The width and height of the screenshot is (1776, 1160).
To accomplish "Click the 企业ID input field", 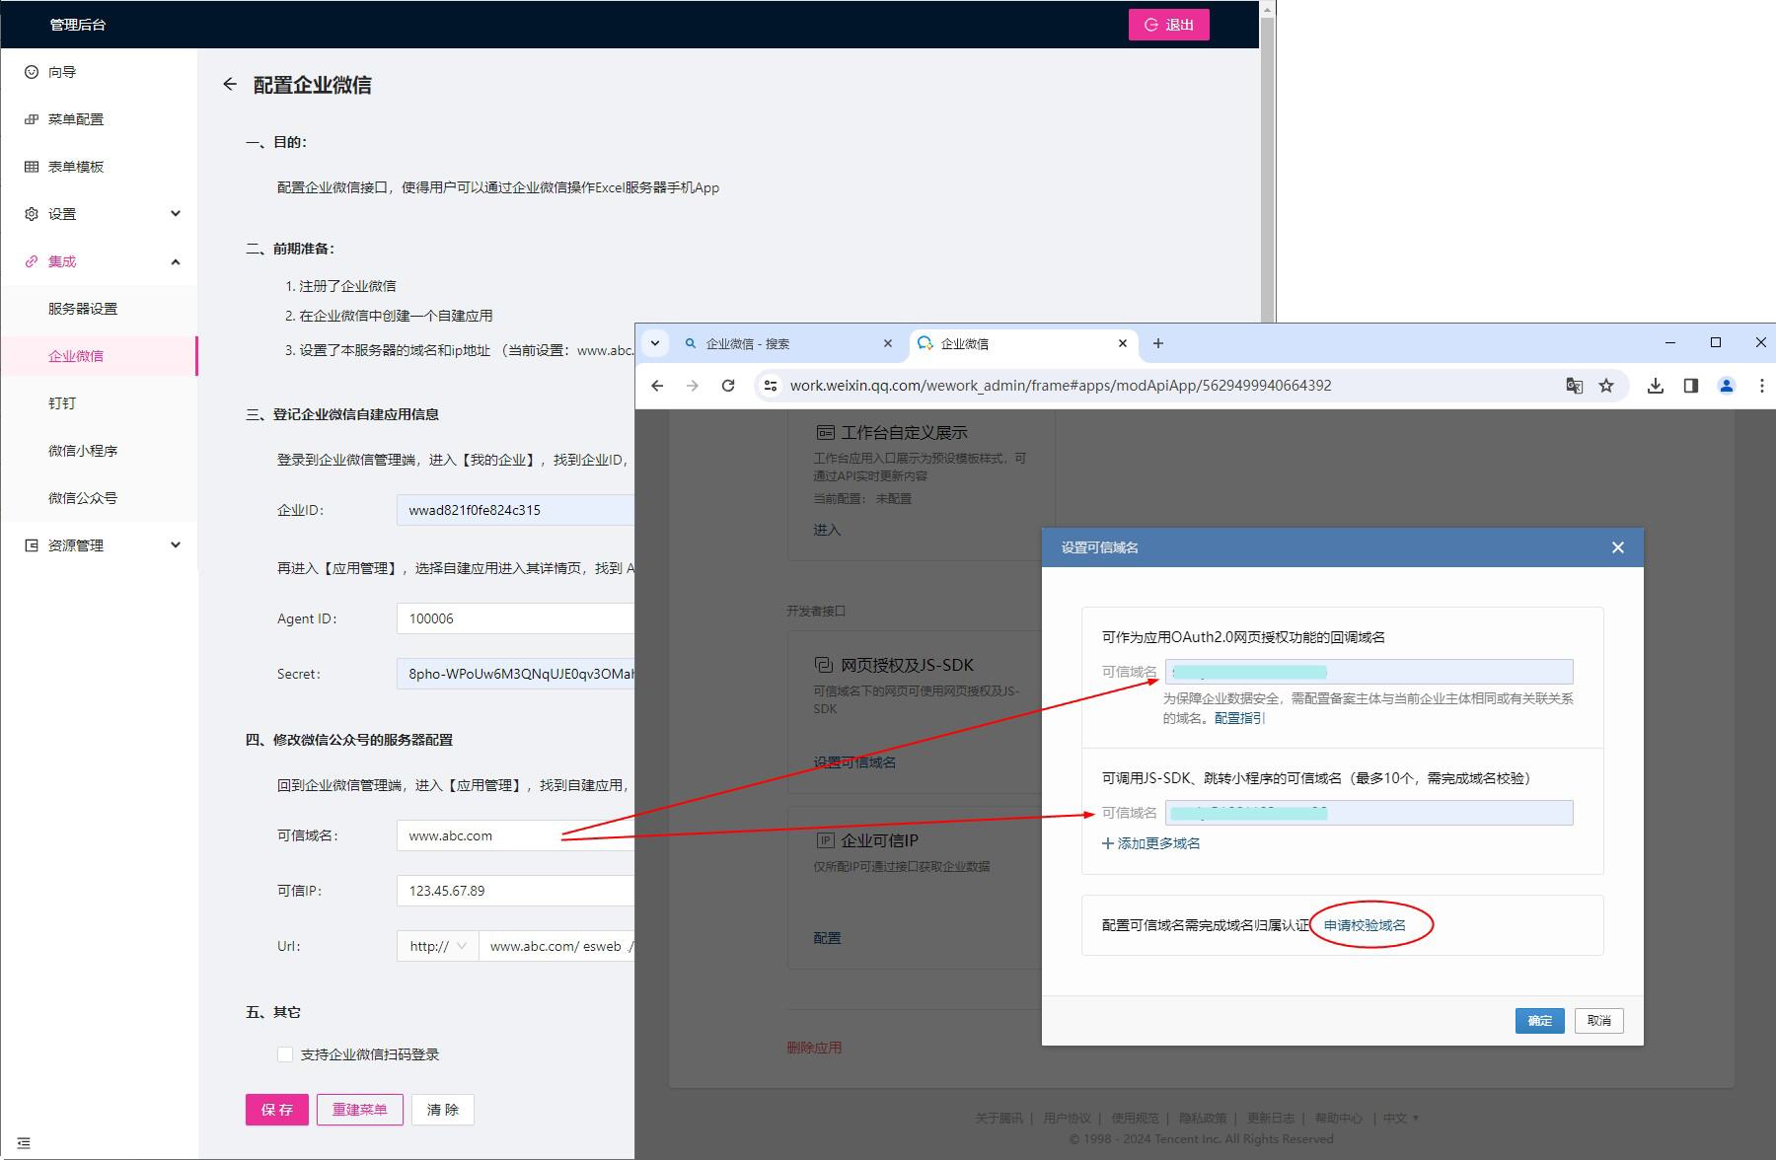I will point(513,510).
